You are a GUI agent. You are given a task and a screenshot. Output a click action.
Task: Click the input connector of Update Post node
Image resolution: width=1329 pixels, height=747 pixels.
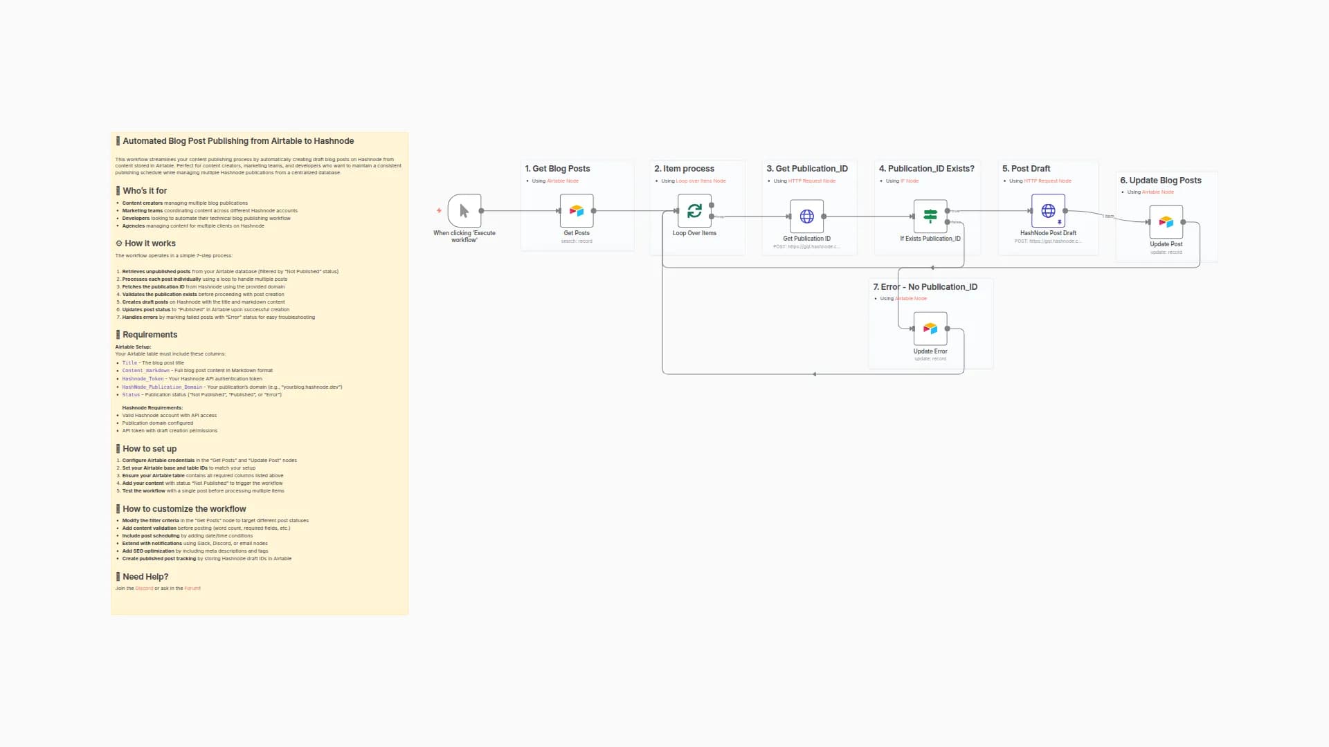pyautogui.click(x=1150, y=223)
